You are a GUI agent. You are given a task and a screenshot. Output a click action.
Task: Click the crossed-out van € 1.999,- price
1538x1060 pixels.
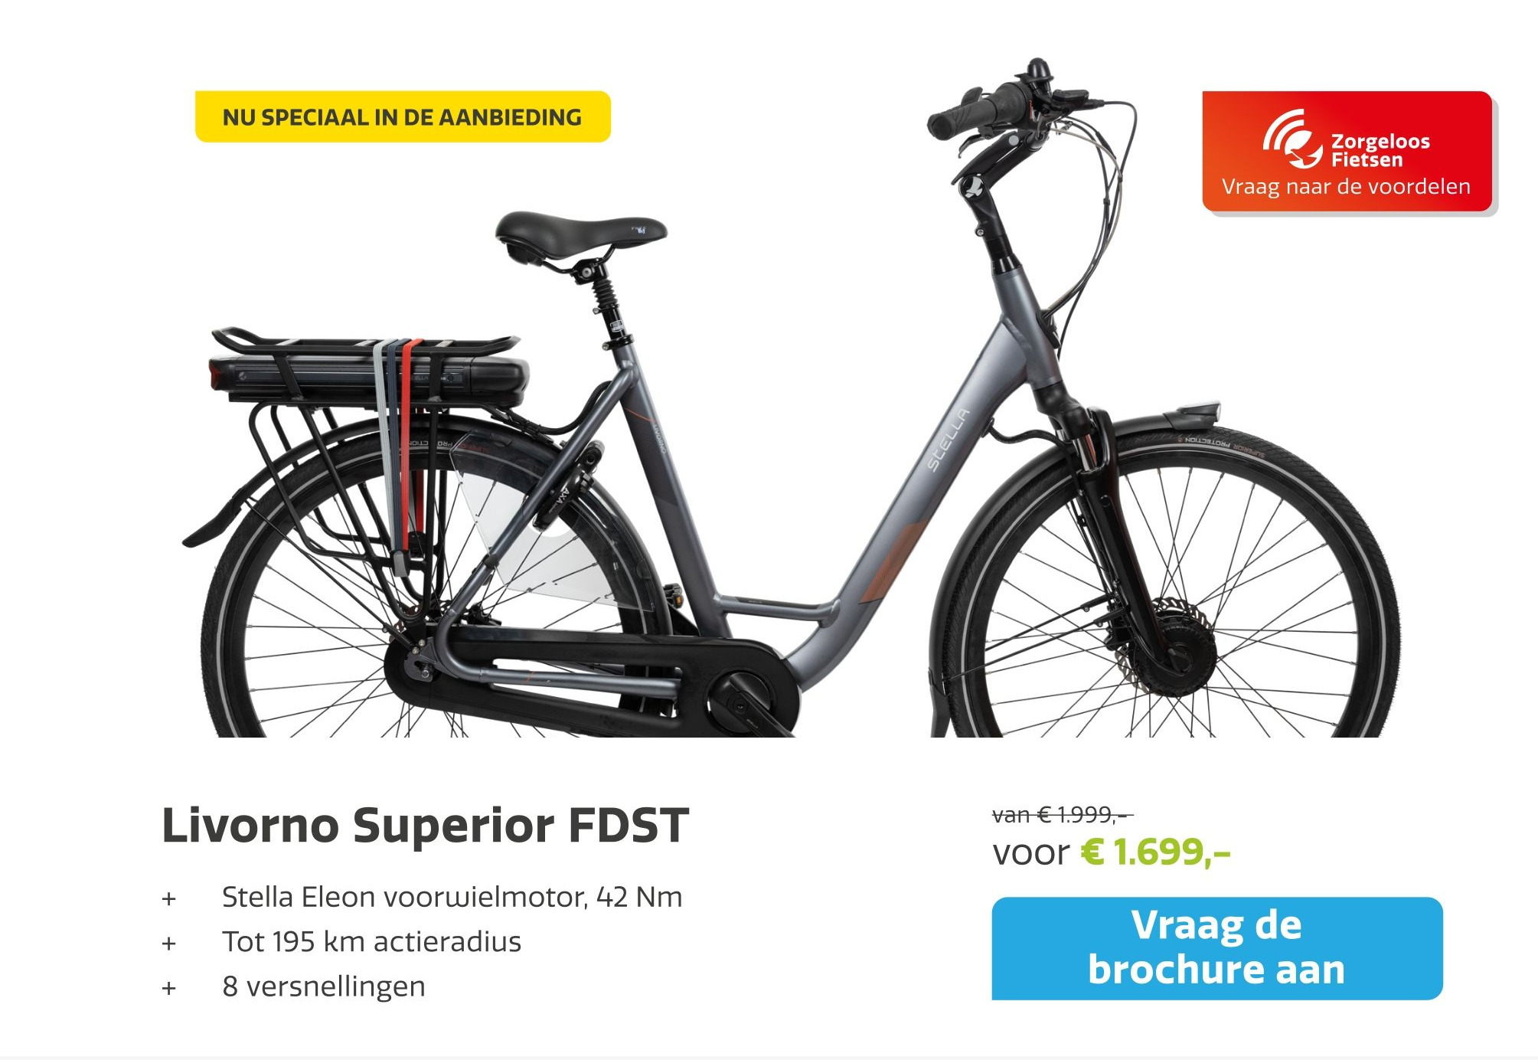(x=1062, y=815)
